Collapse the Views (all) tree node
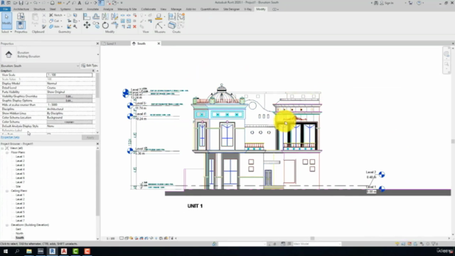The height and width of the screenshot is (256, 455). pos(2,148)
